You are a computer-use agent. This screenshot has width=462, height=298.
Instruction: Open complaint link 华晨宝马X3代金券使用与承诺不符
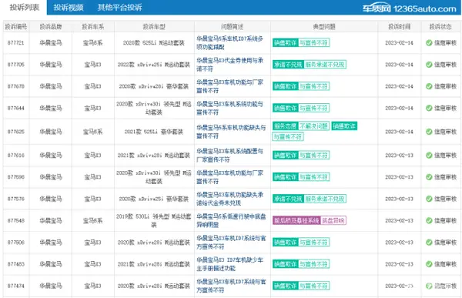pyautogui.click(x=229, y=65)
